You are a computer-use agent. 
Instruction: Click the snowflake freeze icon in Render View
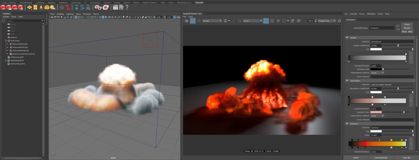278,21
